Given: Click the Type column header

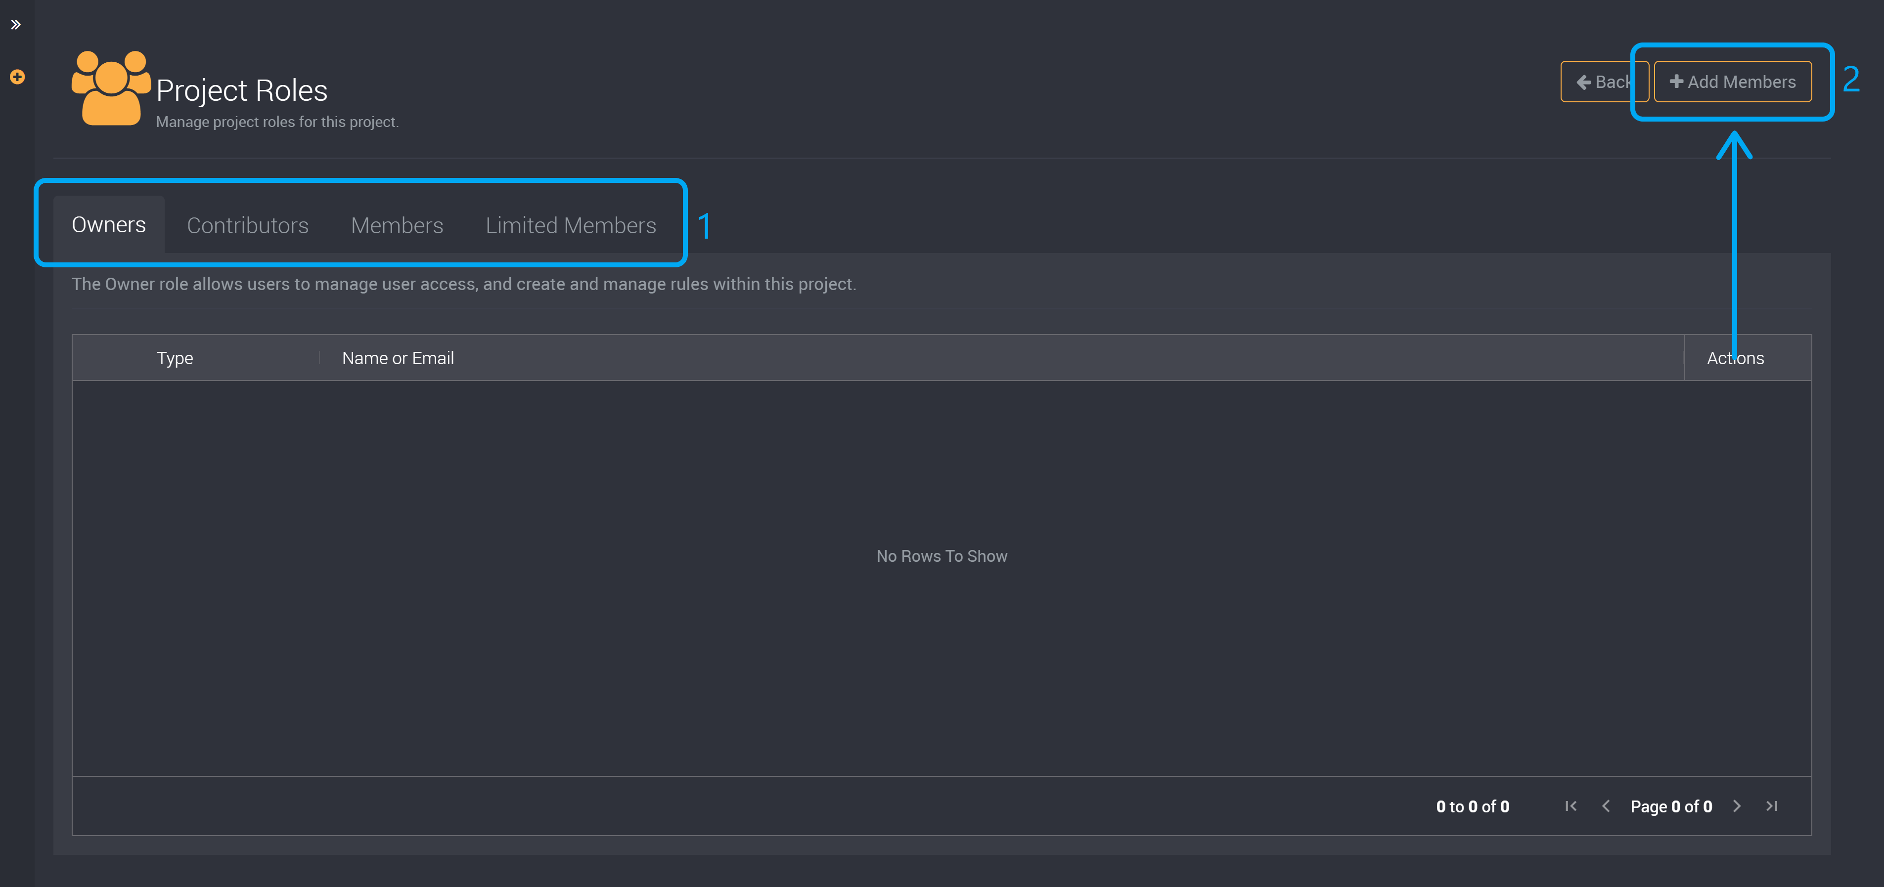Looking at the screenshot, I should [174, 356].
